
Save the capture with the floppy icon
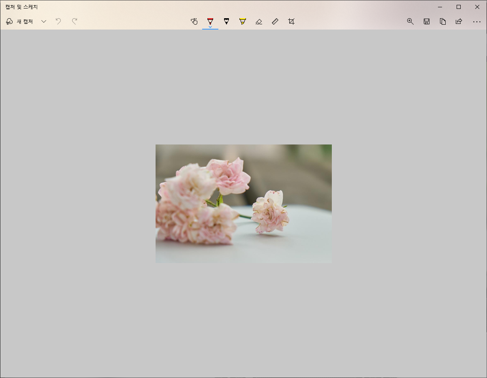[x=427, y=21]
